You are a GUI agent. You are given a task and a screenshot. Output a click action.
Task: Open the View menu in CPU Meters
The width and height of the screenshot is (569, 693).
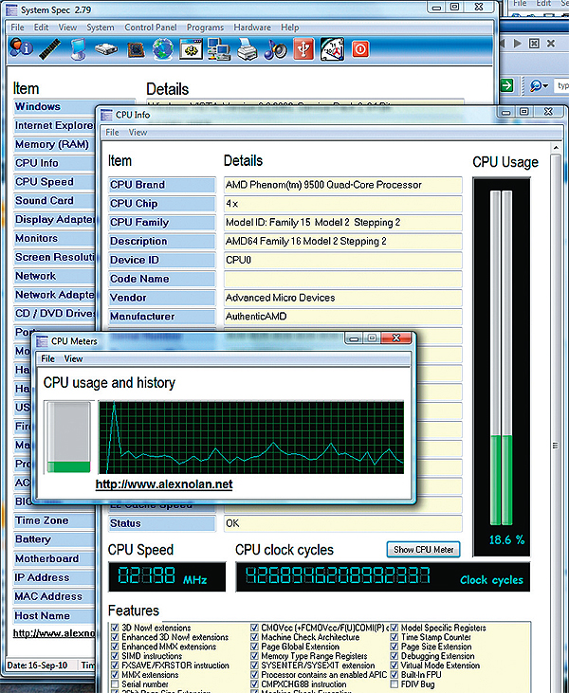click(73, 358)
